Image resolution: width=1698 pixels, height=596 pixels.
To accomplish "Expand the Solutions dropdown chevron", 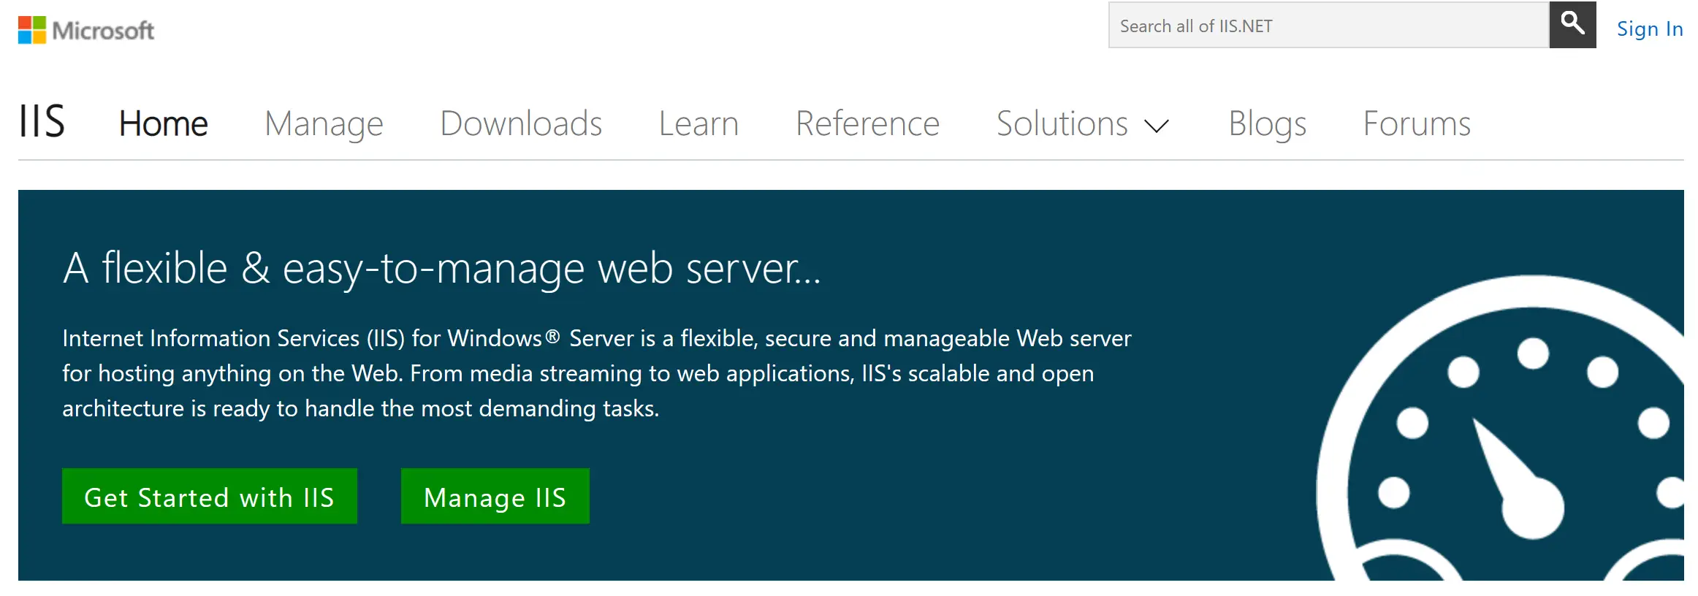I will [x=1157, y=126].
